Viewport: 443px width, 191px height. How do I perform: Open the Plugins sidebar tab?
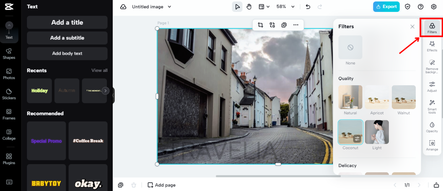point(9,159)
